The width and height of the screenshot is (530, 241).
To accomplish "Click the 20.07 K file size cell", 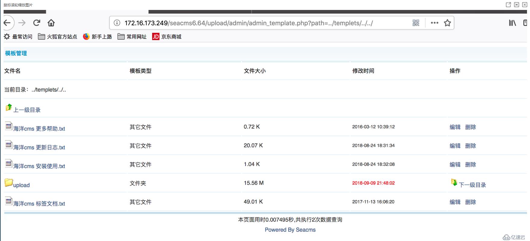I will (x=253, y=146).
